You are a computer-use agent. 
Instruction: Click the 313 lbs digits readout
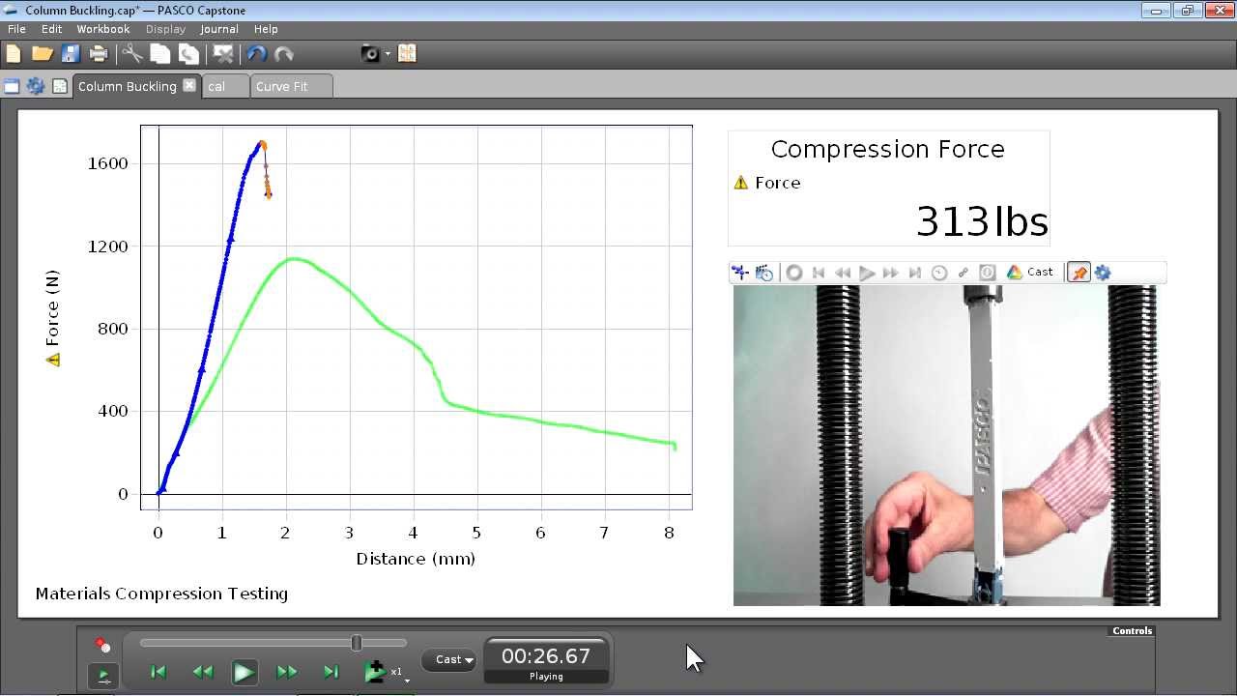click(981, 221)
